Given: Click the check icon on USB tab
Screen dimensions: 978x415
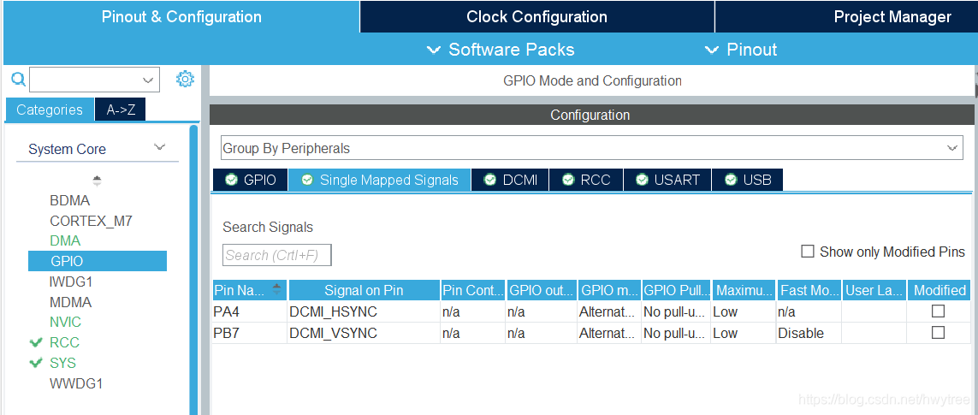Looking at the screenshot, I should 731,180.
